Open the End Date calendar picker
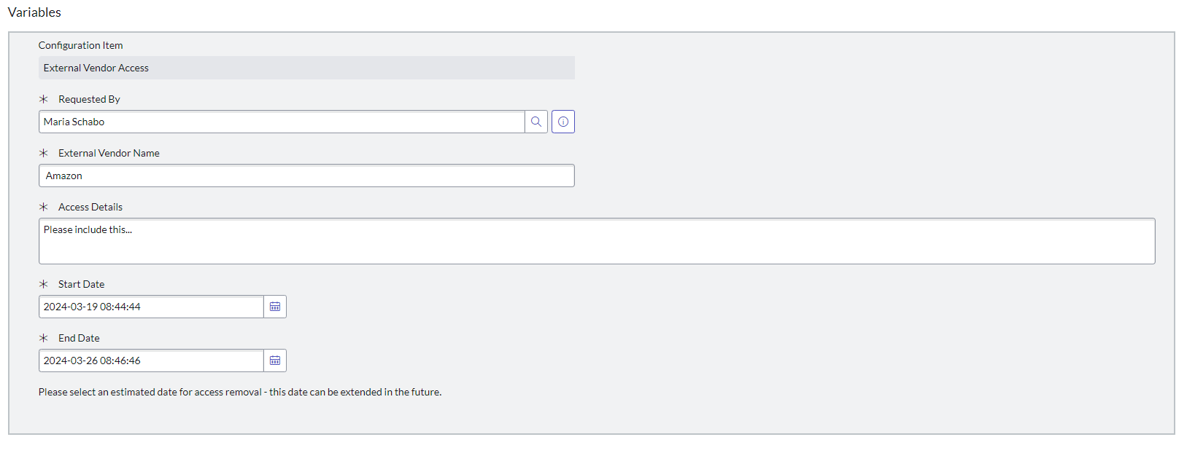 click(x=275, y=361)
